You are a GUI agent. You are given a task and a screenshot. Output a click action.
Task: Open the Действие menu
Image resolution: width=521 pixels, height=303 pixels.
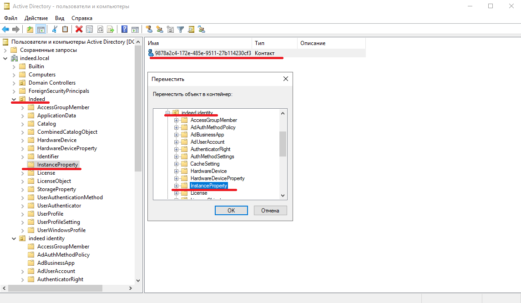pos(36,18)
